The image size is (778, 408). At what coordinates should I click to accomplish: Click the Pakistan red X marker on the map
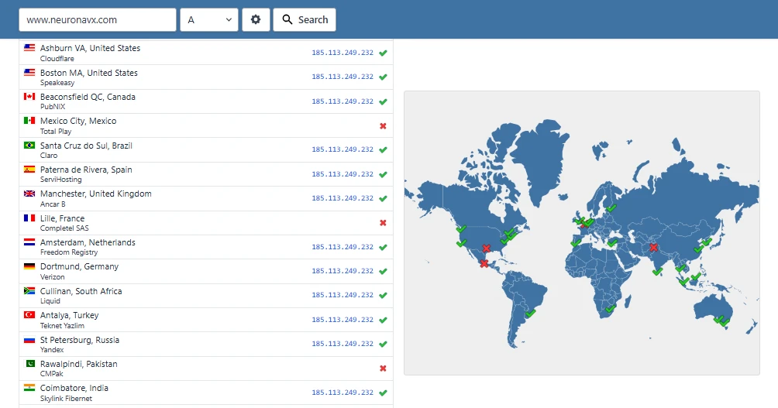pyautogui.click(x=653, y=248)
